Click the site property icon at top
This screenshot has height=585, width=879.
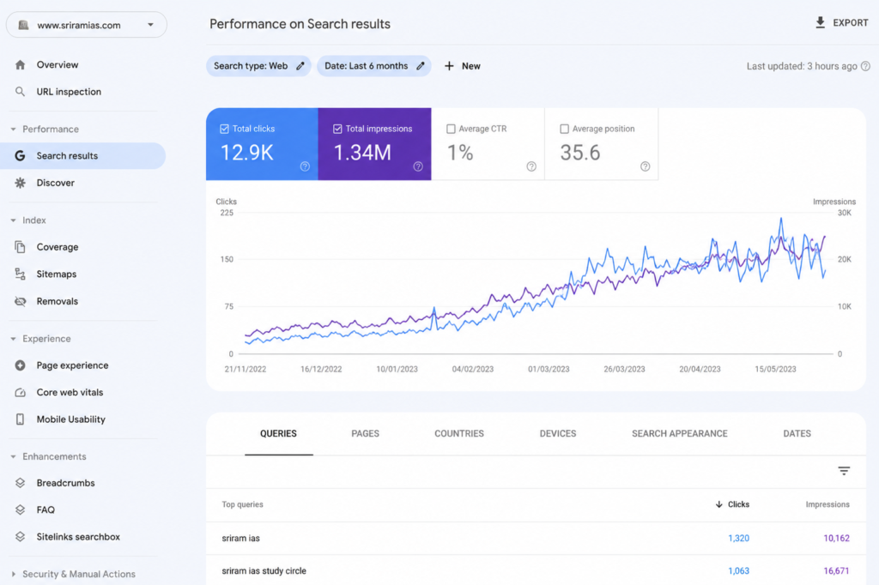point(23,25)
